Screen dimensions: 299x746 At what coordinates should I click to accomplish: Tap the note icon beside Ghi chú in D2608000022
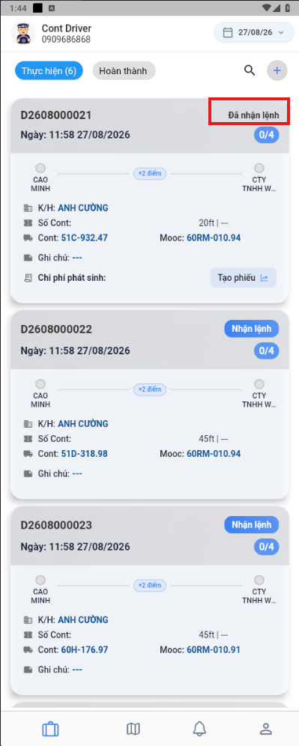(x=28, y=473)
